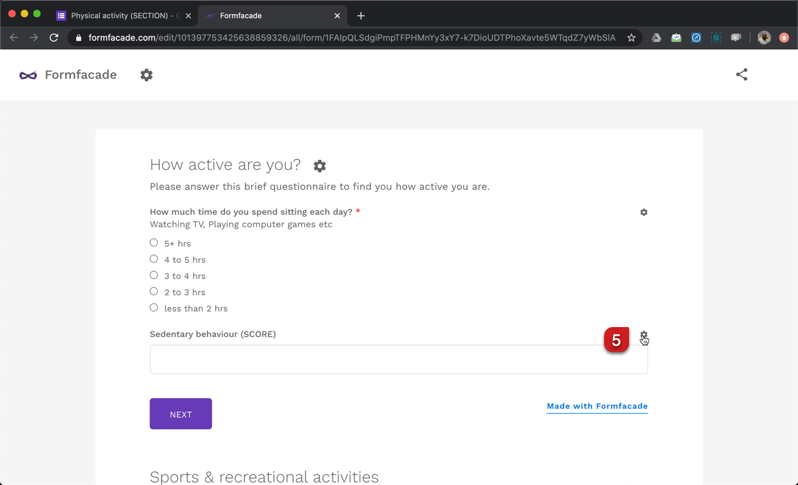This screenshot has height=485, width=798.
Task: Select the "5+ hrs" option
Action: [153, 242]
